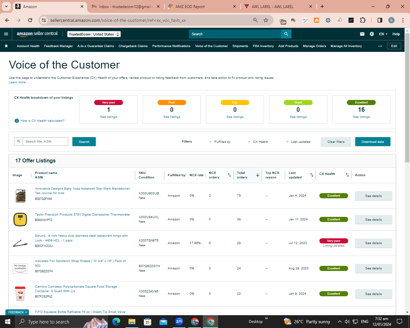The height and width of the screenshot is (328, 410).
Task: Go to Manage Orders page
Action: (315, 46)
